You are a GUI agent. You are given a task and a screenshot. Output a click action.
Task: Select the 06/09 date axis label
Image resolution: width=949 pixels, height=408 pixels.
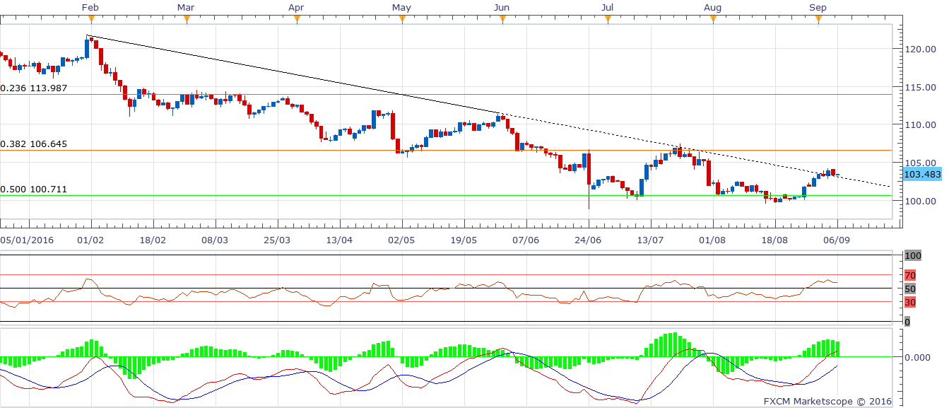(x=837, y=240)
